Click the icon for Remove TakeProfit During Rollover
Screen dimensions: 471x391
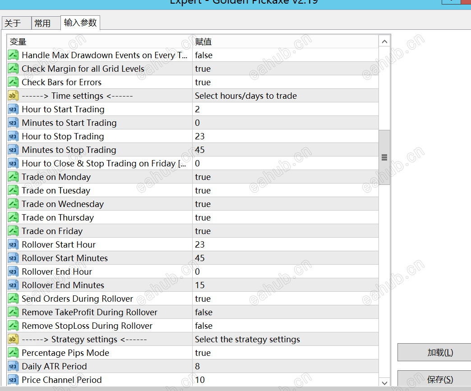point(13,312)
